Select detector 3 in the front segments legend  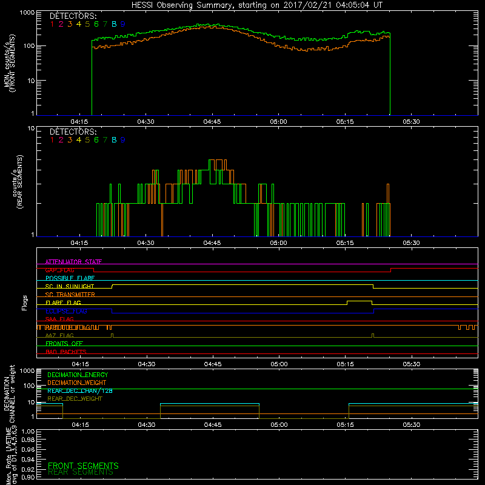coord(70,24)
